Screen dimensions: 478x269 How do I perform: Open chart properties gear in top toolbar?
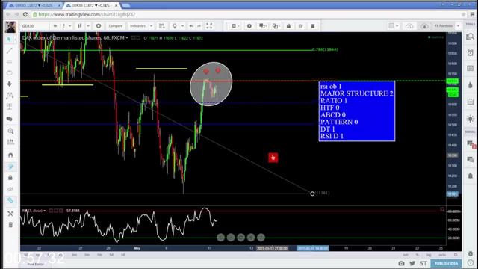point(99,26)
